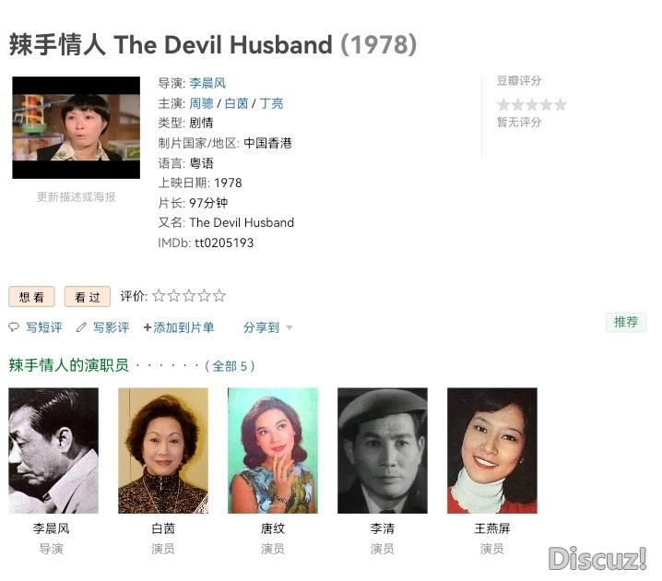The height and width of the screenshot is (581, 662).
Task: Expand the 分享到 dropdown arrow
Action: pyautogui.click(x=290, y=327)
